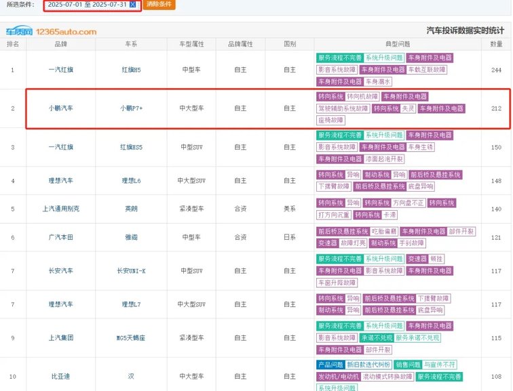
Task: Click the 转向机故障 tag in 小鹏P7+ row
Action: [x=362, y=96]
